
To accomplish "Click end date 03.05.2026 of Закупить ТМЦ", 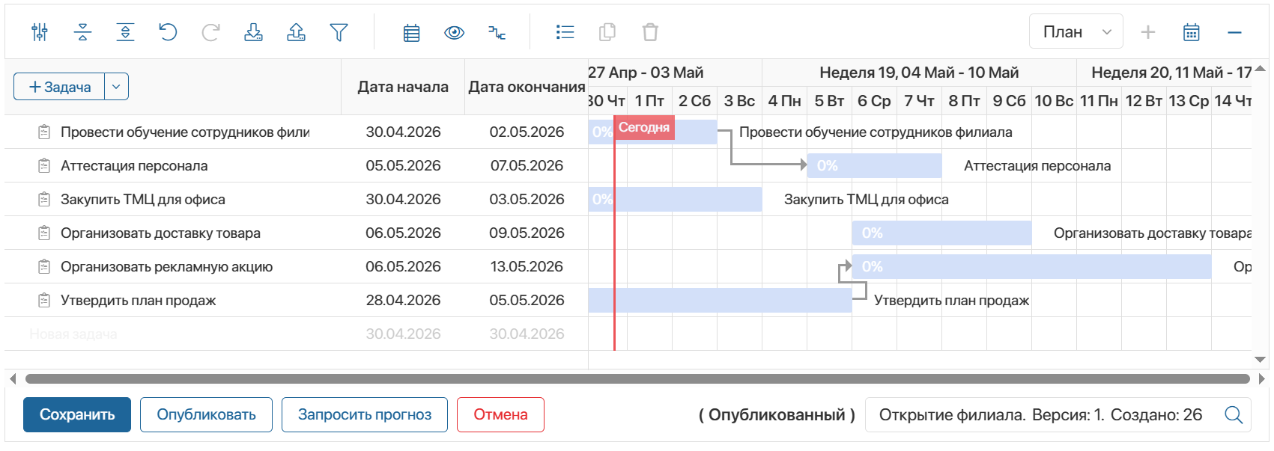I will [527, 199].
